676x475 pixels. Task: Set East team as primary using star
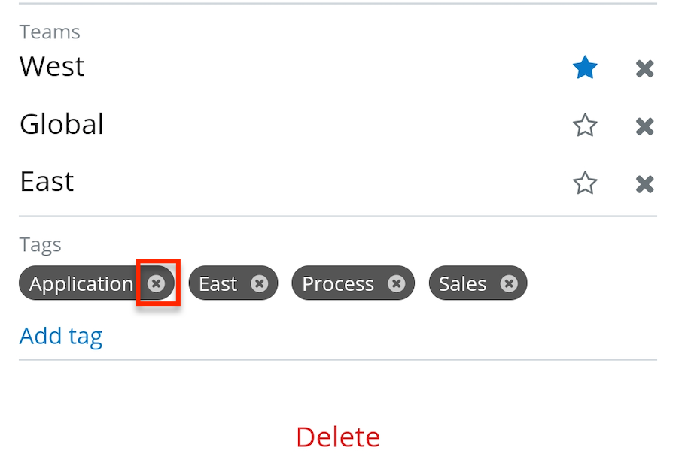pos(585,183)
